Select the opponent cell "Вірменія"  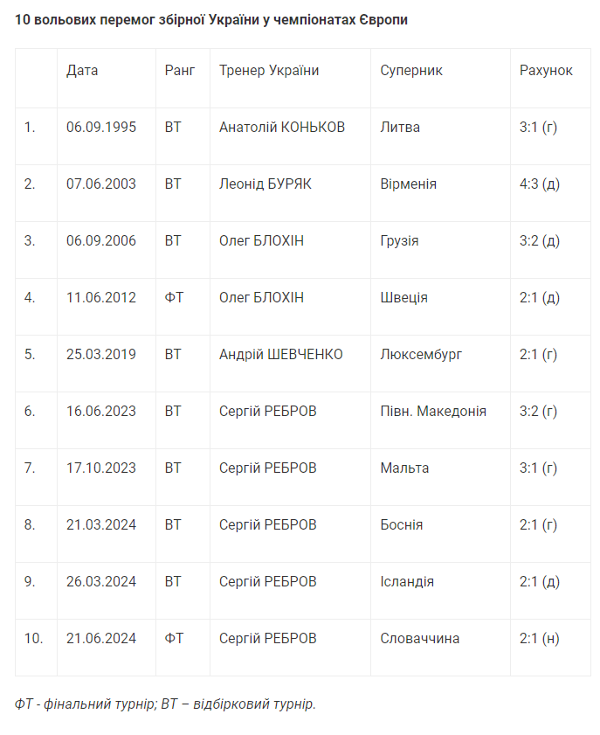pyautogui.click(x=409, y=184)
